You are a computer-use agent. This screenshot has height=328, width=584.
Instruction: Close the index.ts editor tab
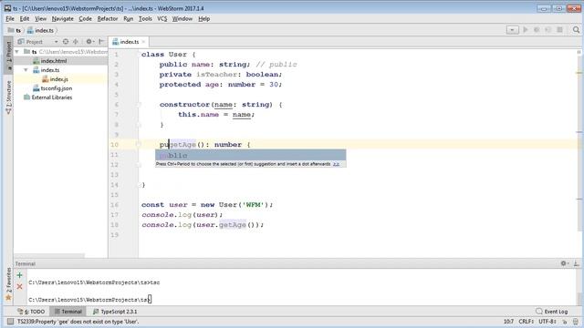click(x=143, y=42)
